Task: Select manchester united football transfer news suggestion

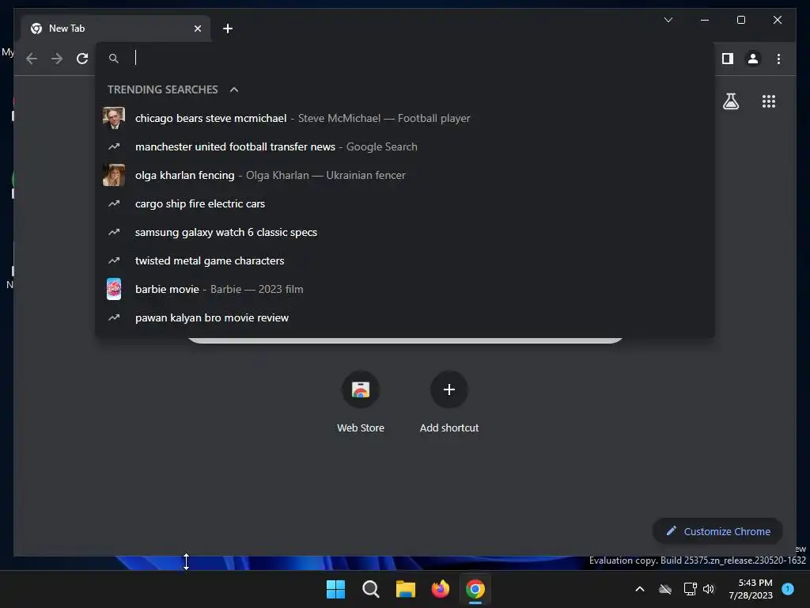Action: pyautogui.click(x=405, y=146)
